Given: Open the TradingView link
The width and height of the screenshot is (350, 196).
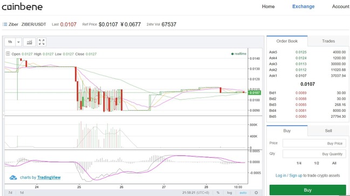Looking at the screenshot, I should pos(49,178).
